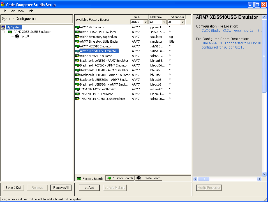Open the Platform filter dropdown
This screenshot has width=268, height=202.
pos(164,22)
